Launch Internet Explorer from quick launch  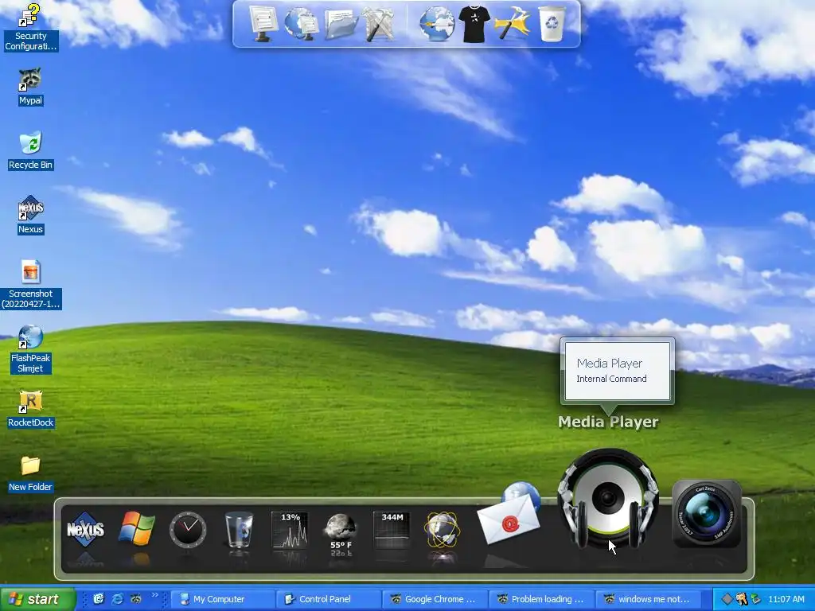118,599
